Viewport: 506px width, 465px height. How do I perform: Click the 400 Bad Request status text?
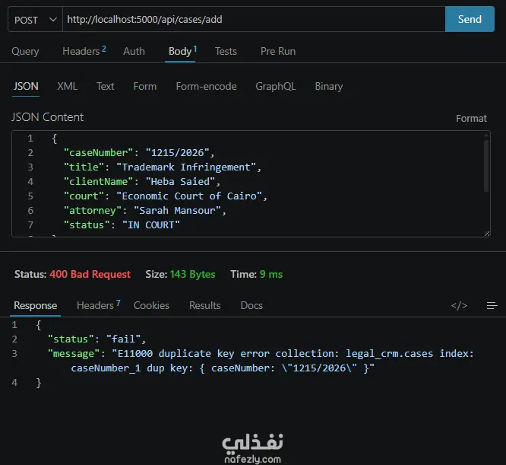tap(90, 274)
